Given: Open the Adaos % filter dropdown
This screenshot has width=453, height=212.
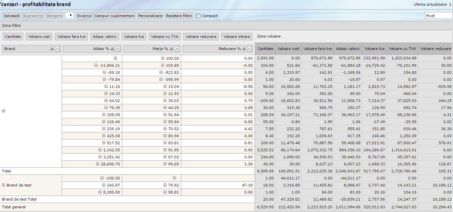Looking at the screenshot, I should point(118,49).
